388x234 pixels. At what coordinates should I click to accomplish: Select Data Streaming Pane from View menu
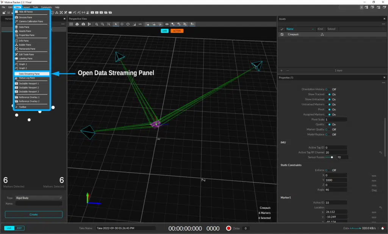29,74
